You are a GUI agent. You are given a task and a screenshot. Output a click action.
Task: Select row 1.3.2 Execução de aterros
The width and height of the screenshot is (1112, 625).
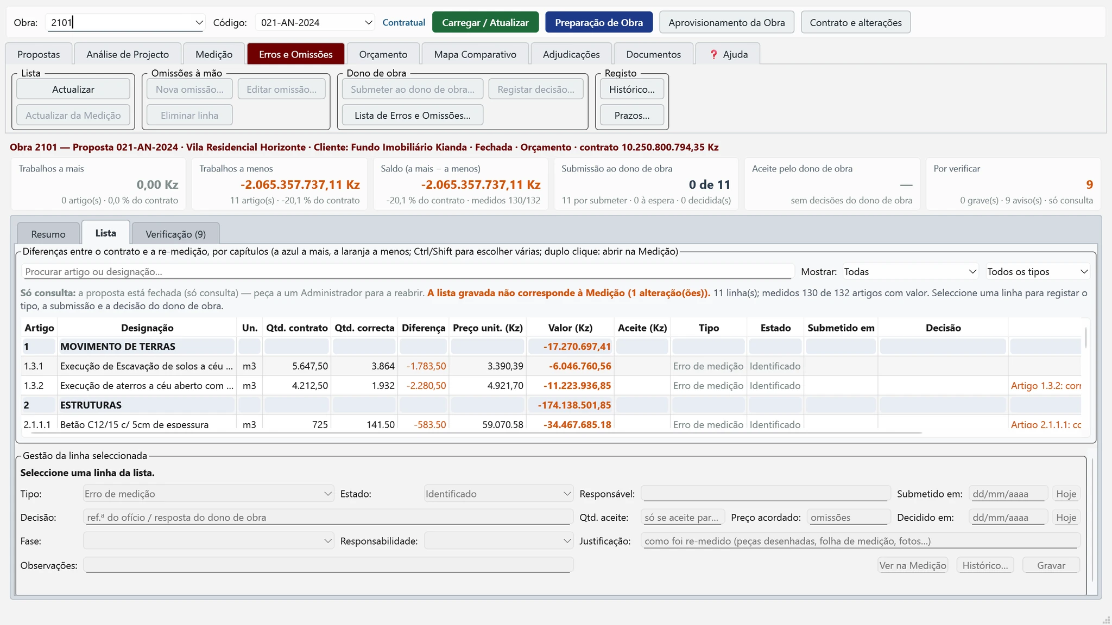(x=551, y=386)
